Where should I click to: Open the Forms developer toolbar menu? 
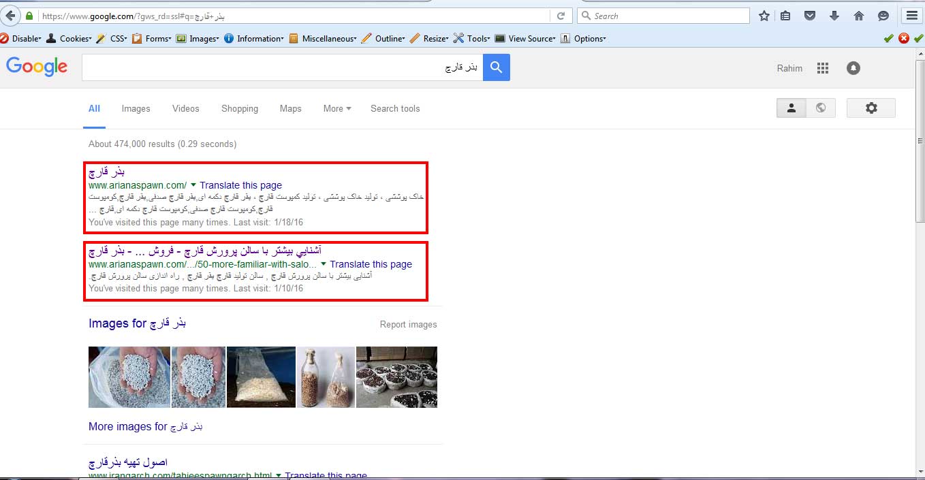[x=153, y=39]
